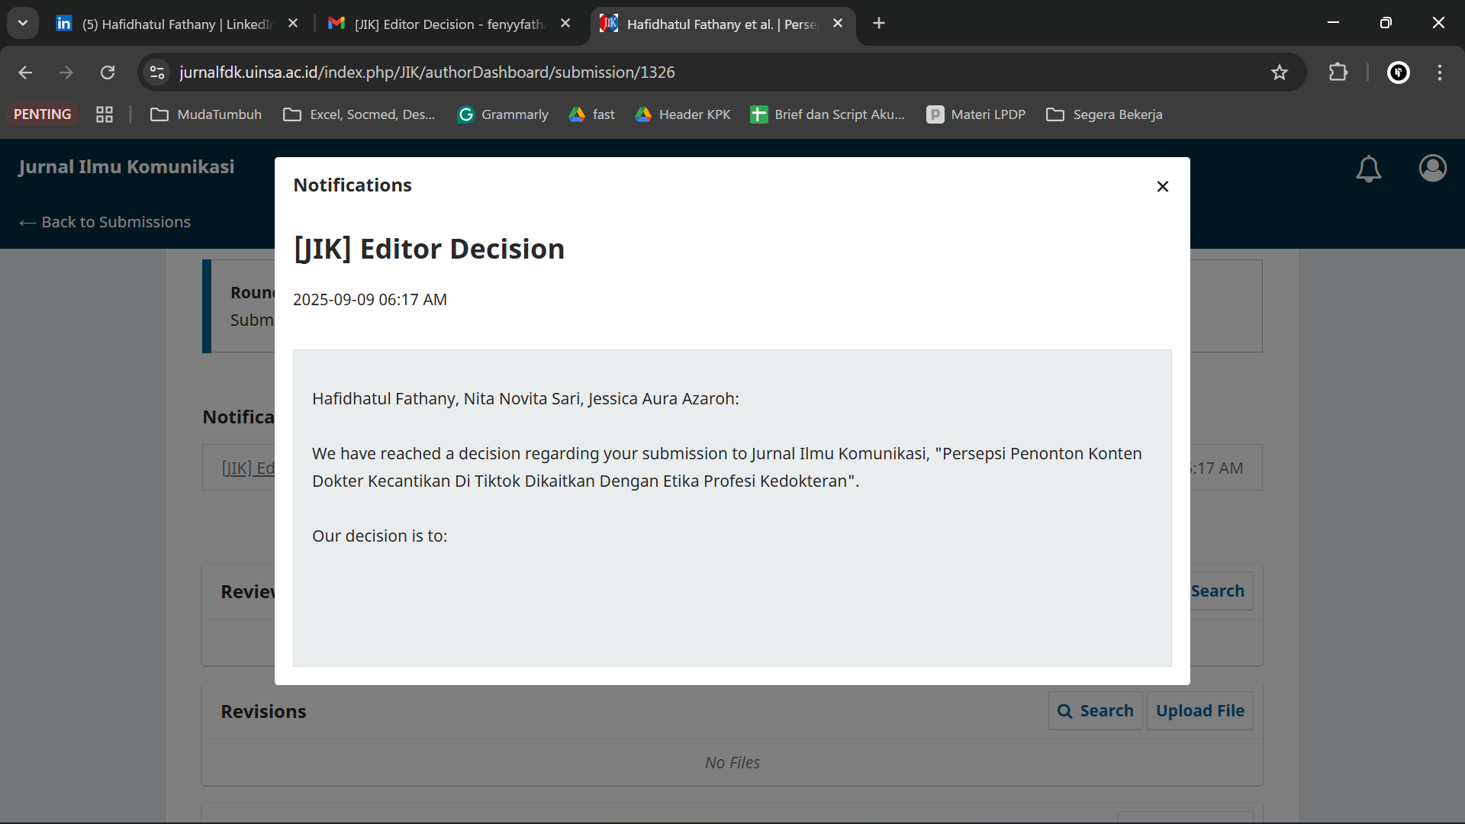
Task: Click the Upload File button in Revisions
Action: tap(1199, 710)
